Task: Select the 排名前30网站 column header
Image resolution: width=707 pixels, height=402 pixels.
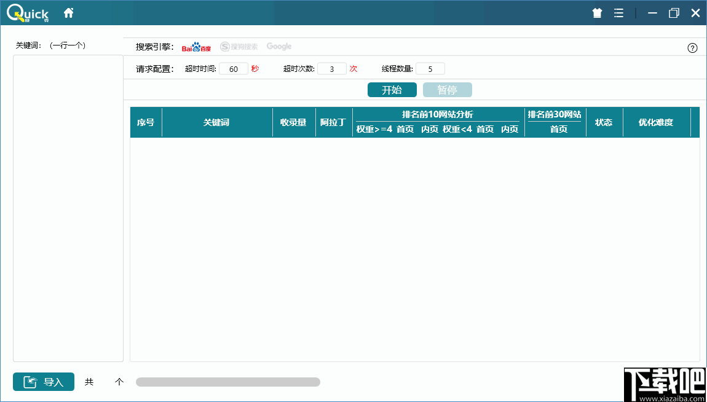Action: pos(554,116)
